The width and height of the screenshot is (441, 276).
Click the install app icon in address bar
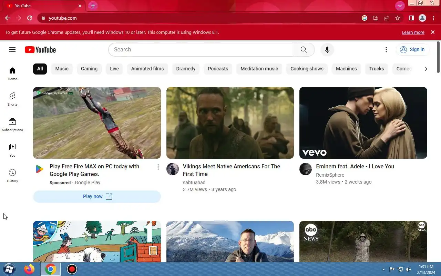coord(376,18)
